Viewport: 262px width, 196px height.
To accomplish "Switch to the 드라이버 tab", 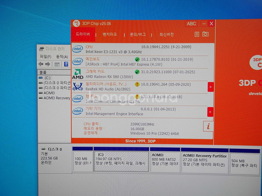I will (x=83, y=34).
